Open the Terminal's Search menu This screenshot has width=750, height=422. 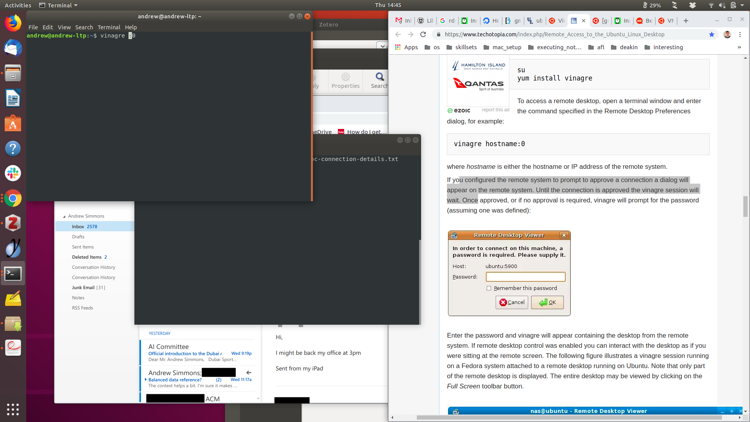pyautogui.click(x=84, y=27)
